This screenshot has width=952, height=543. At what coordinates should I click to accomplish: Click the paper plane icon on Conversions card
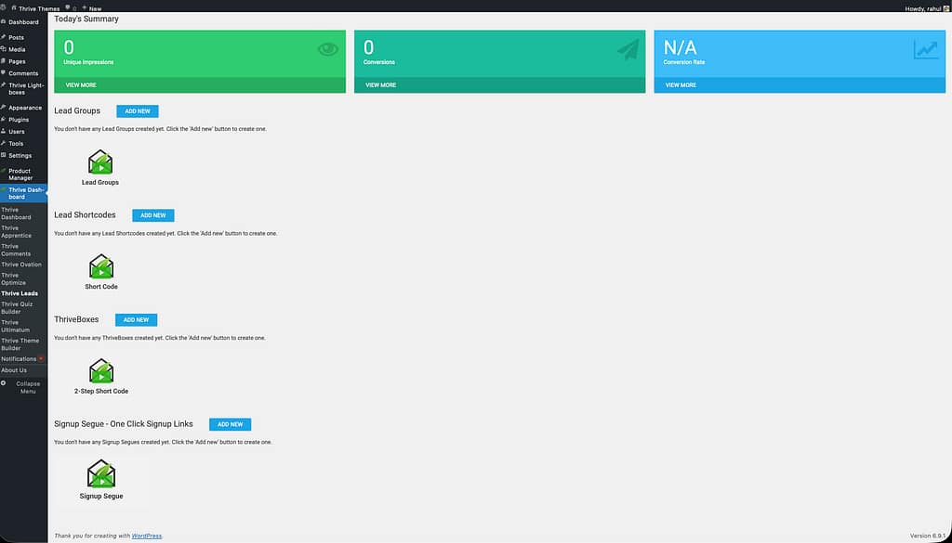click(628, 49)
